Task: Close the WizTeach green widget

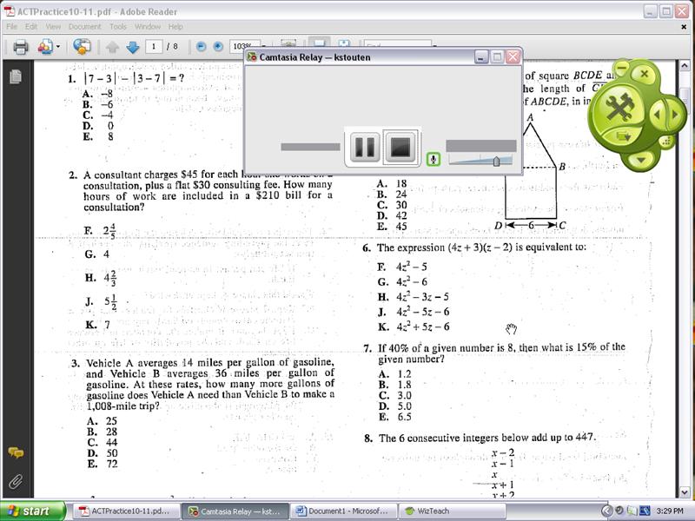Action: point(645,74)
